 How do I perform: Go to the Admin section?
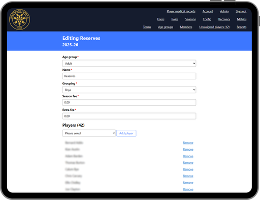click(x=224, y=11)
